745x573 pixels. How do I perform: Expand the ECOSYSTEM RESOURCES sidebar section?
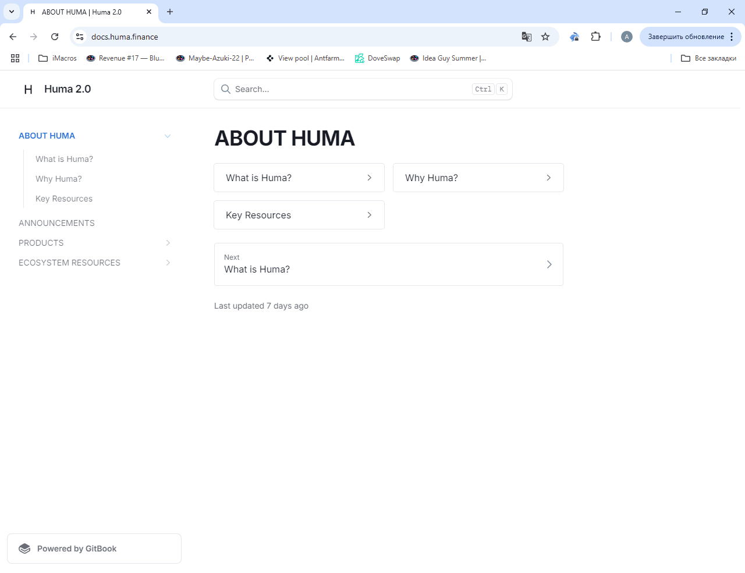click(x=168, y=263)
